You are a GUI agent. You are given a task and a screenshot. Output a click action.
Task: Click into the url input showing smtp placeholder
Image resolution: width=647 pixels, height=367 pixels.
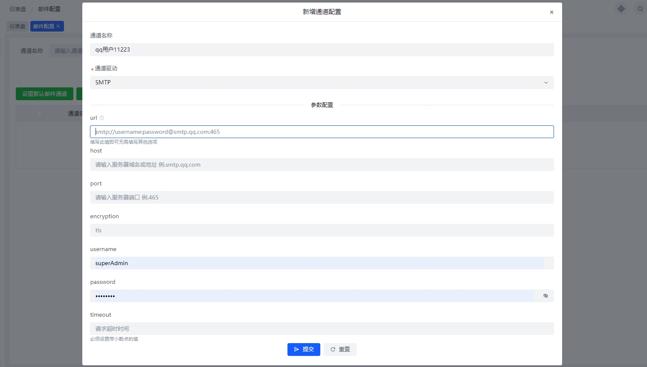pyautogui.click(x=322, y=131)
